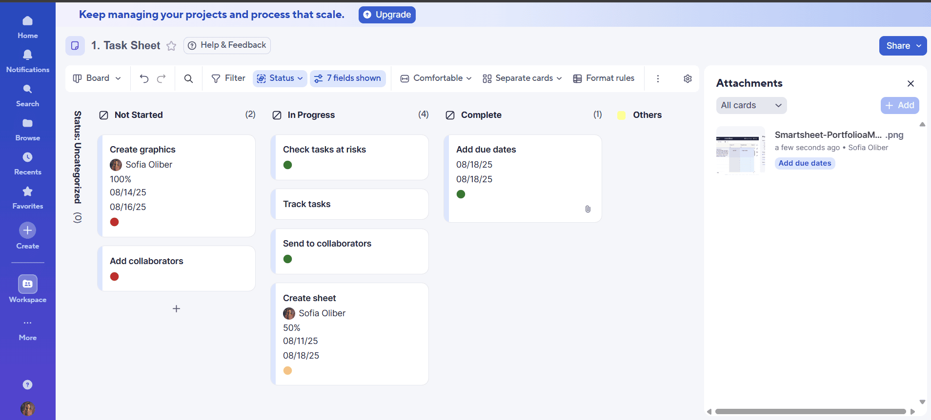931x420 pixels.
Task: Expand the Board view dropdown
Action: pos(97,78)
